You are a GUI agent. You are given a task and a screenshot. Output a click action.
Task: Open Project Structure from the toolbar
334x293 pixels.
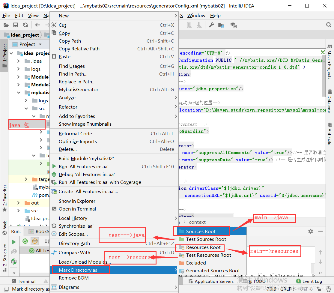pyautogui.click(x=221, y=25)
